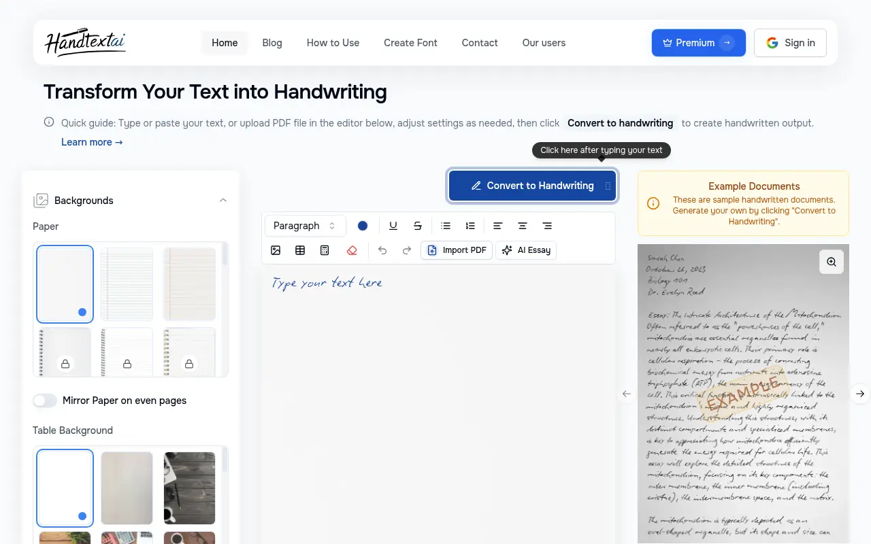Screen dimensions: 871x544
Task: Collapse the Backgrounds panel
Action: (223, 200)
